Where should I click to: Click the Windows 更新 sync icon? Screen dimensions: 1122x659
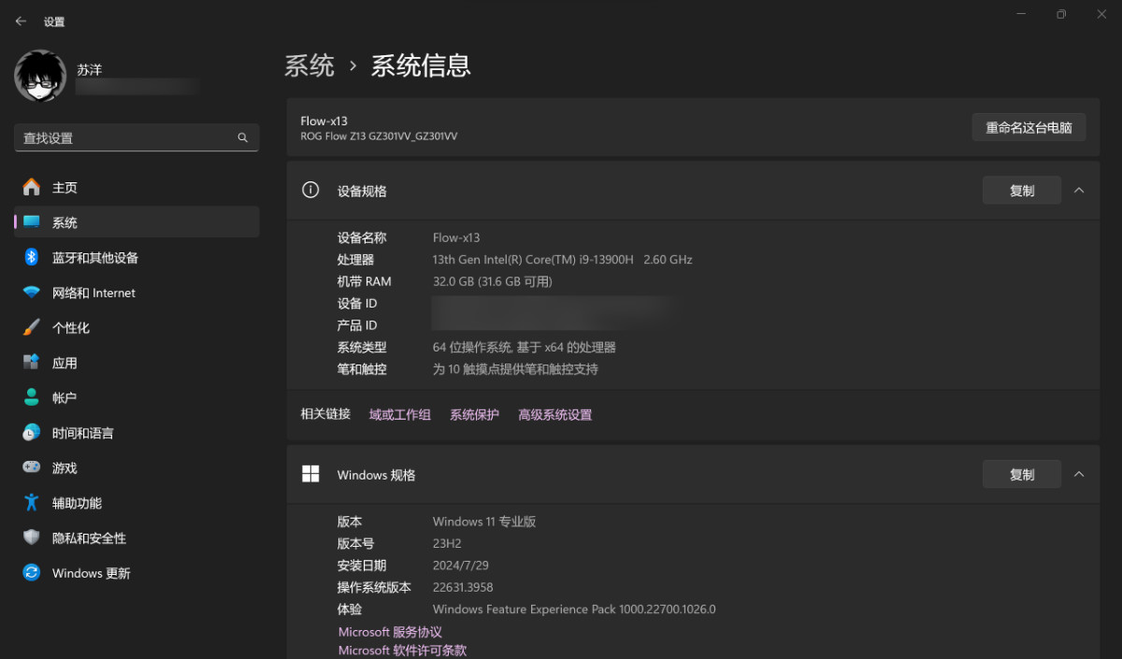[x=32, y=573]
